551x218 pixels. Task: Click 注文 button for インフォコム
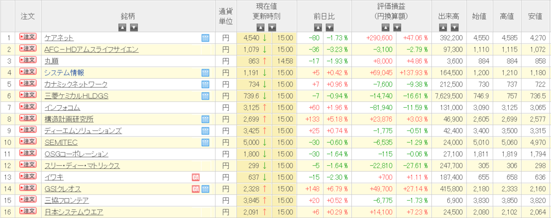pyautogui.click(x=28, y=107)
